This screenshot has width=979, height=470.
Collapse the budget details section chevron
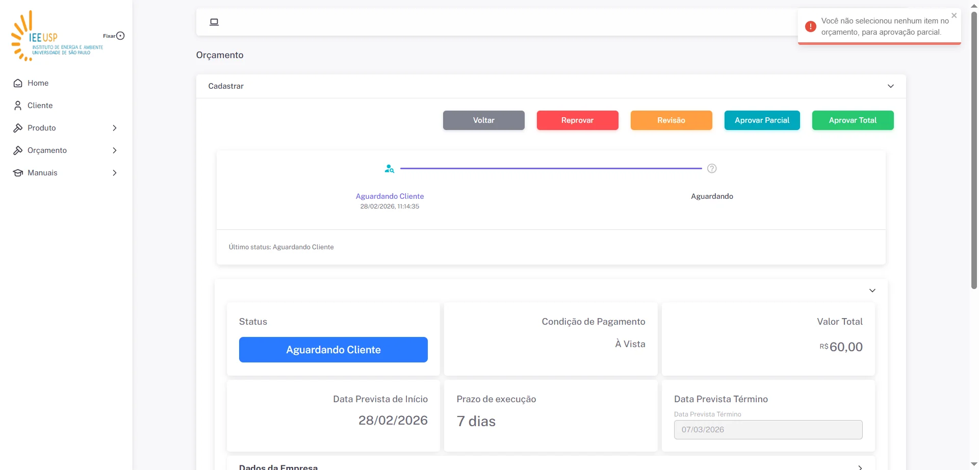[872, 291]
